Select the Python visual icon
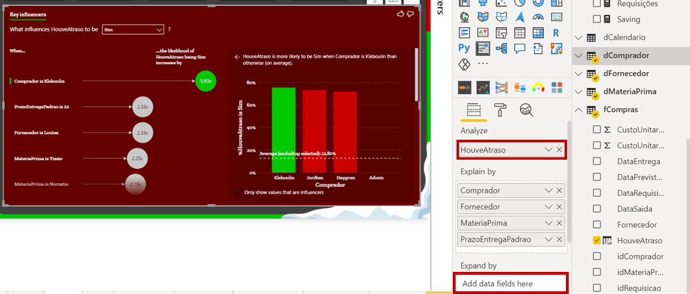690x294 pixels. pos(464,49)
